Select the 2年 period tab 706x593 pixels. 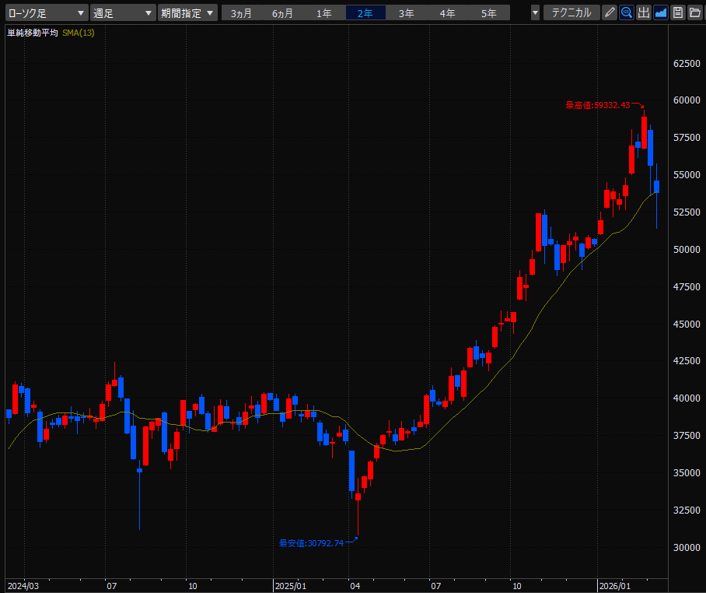coord(365,13)
